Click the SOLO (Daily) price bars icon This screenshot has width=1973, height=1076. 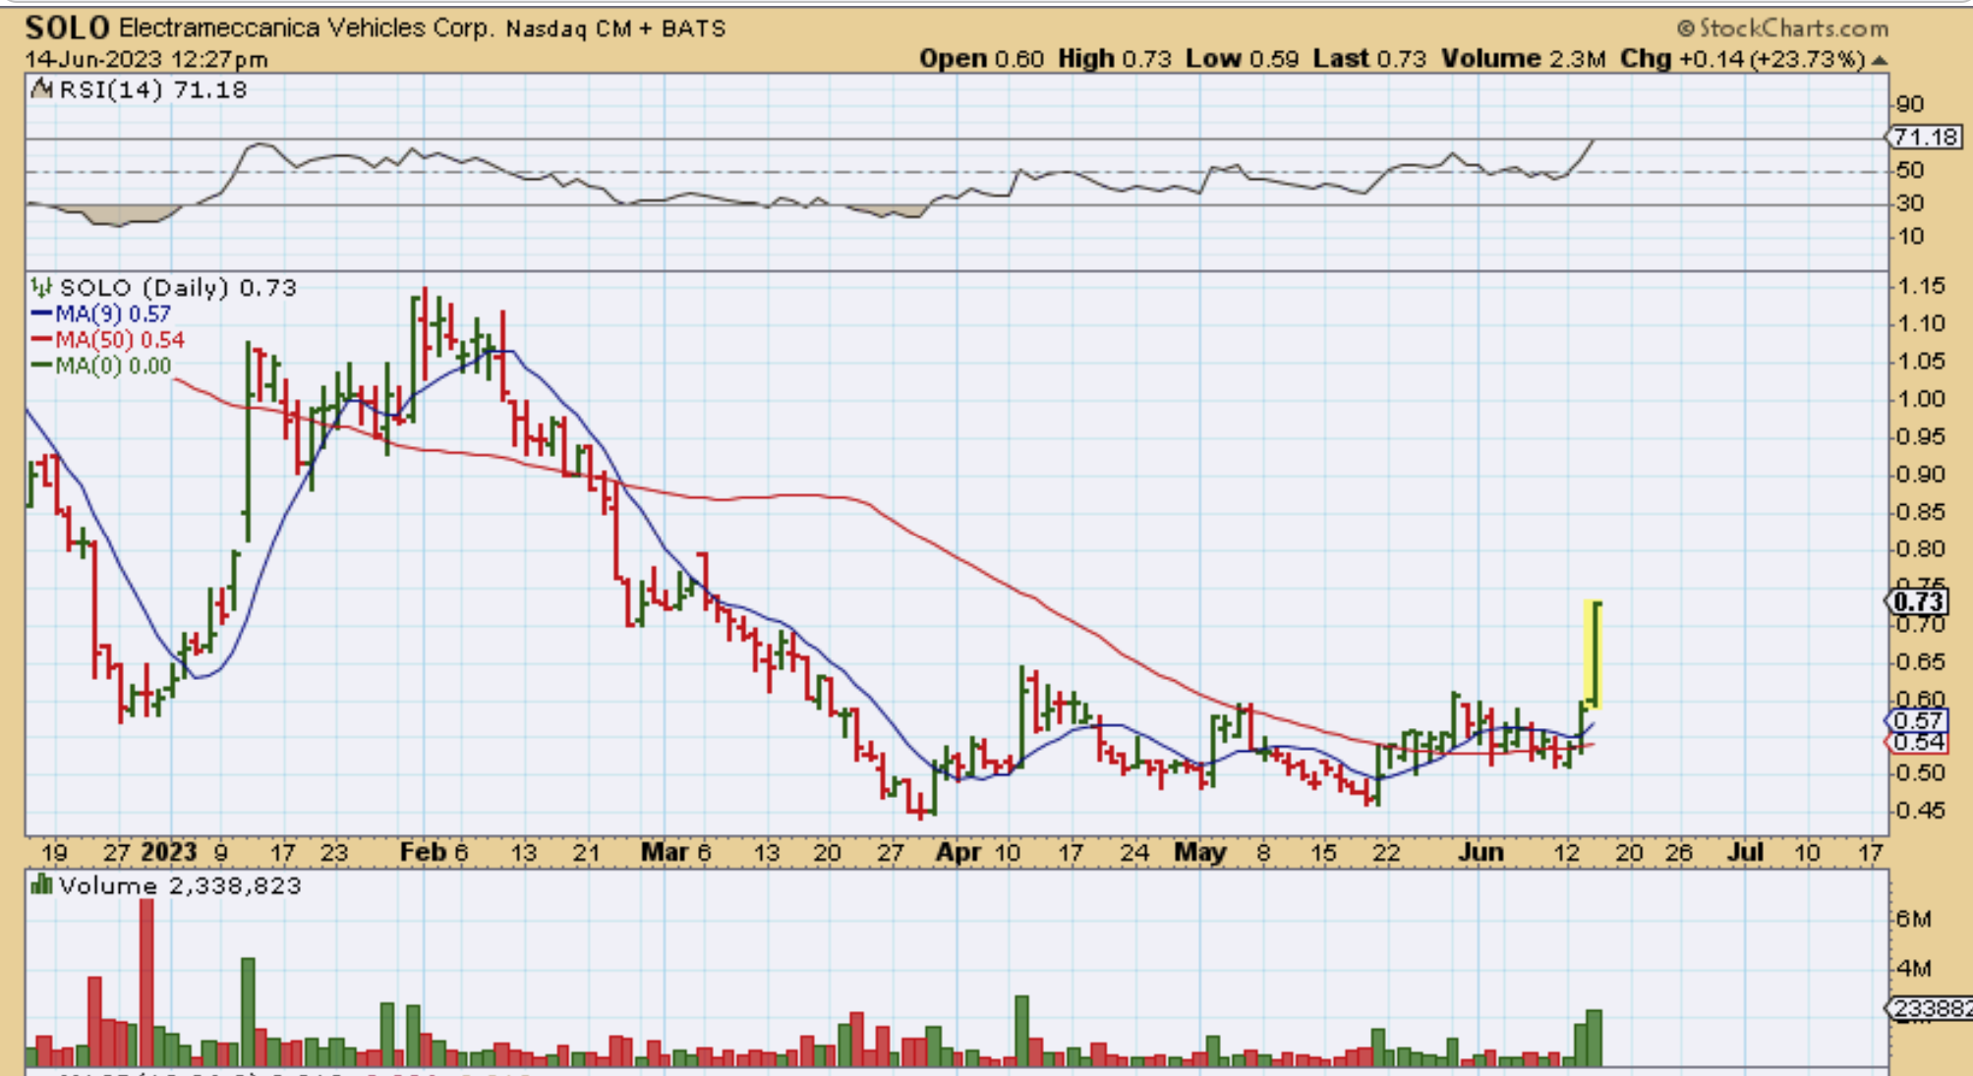click(x=41, y=287)
